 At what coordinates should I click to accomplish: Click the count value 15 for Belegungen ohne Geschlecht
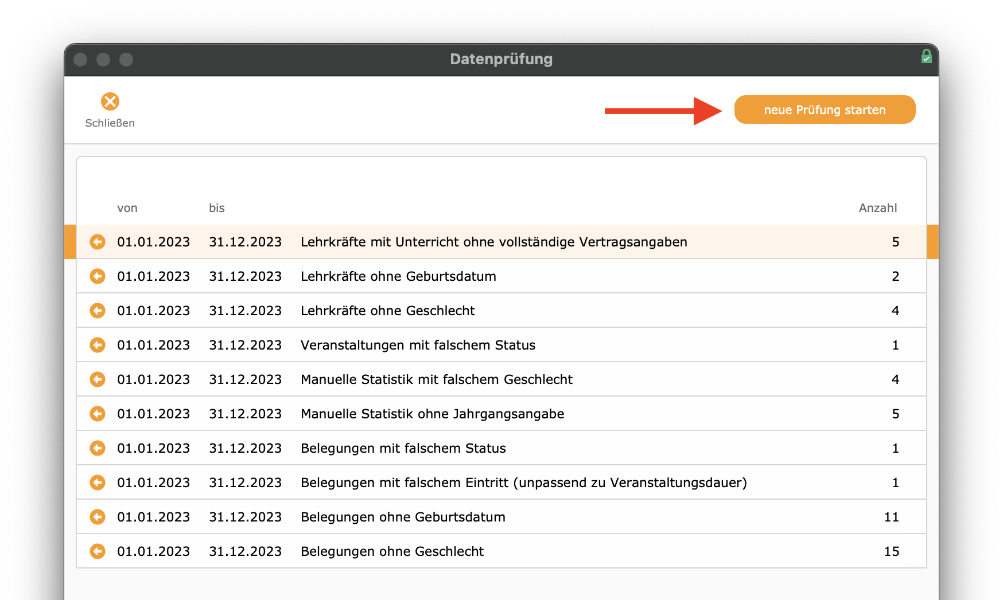[893, 551]
